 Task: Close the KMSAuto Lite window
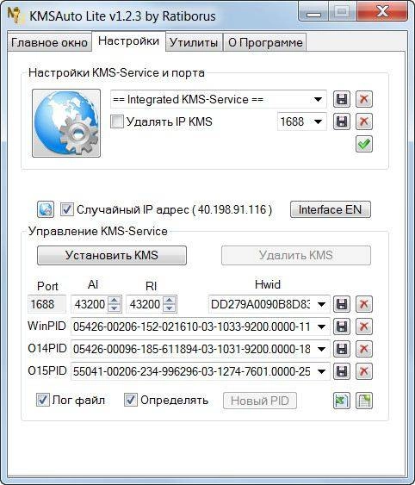[x=383, y=12]
